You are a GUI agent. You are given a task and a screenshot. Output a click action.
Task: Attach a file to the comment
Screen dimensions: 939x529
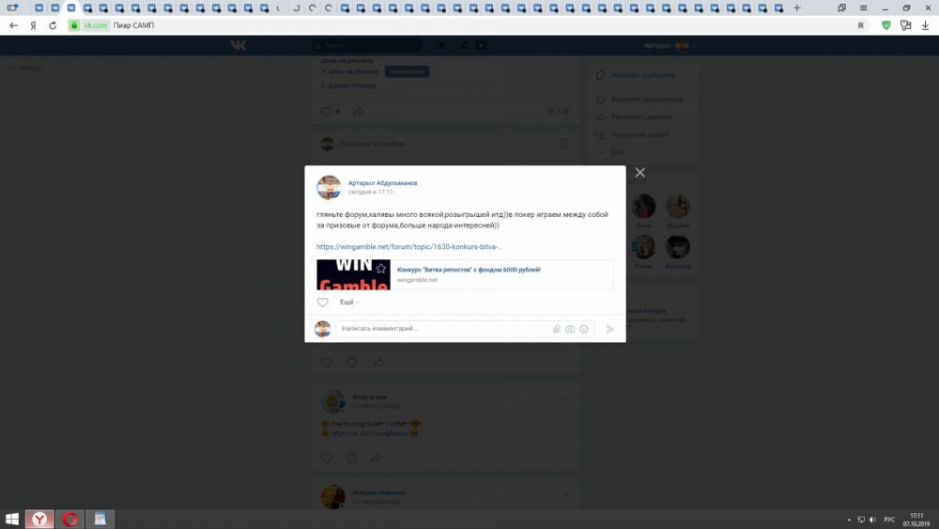556,329
